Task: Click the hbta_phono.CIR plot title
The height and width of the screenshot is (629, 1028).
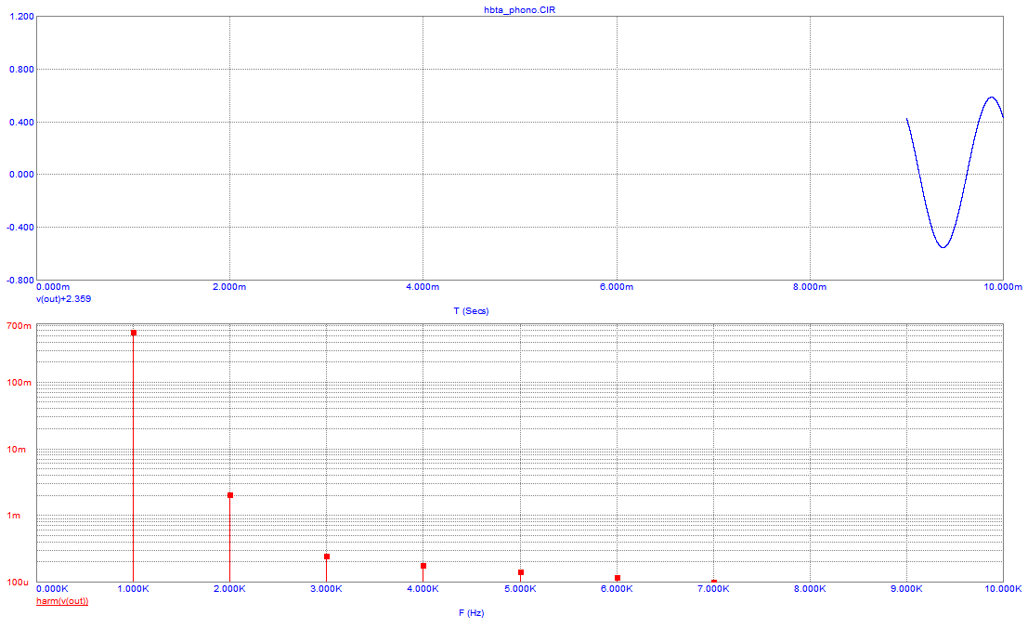Action: coord(519,10)
